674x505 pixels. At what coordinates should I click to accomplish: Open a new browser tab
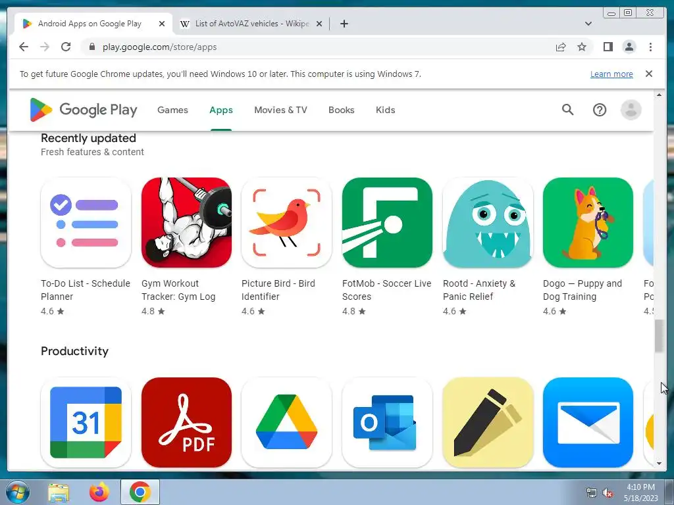click(x=344, y=24)
